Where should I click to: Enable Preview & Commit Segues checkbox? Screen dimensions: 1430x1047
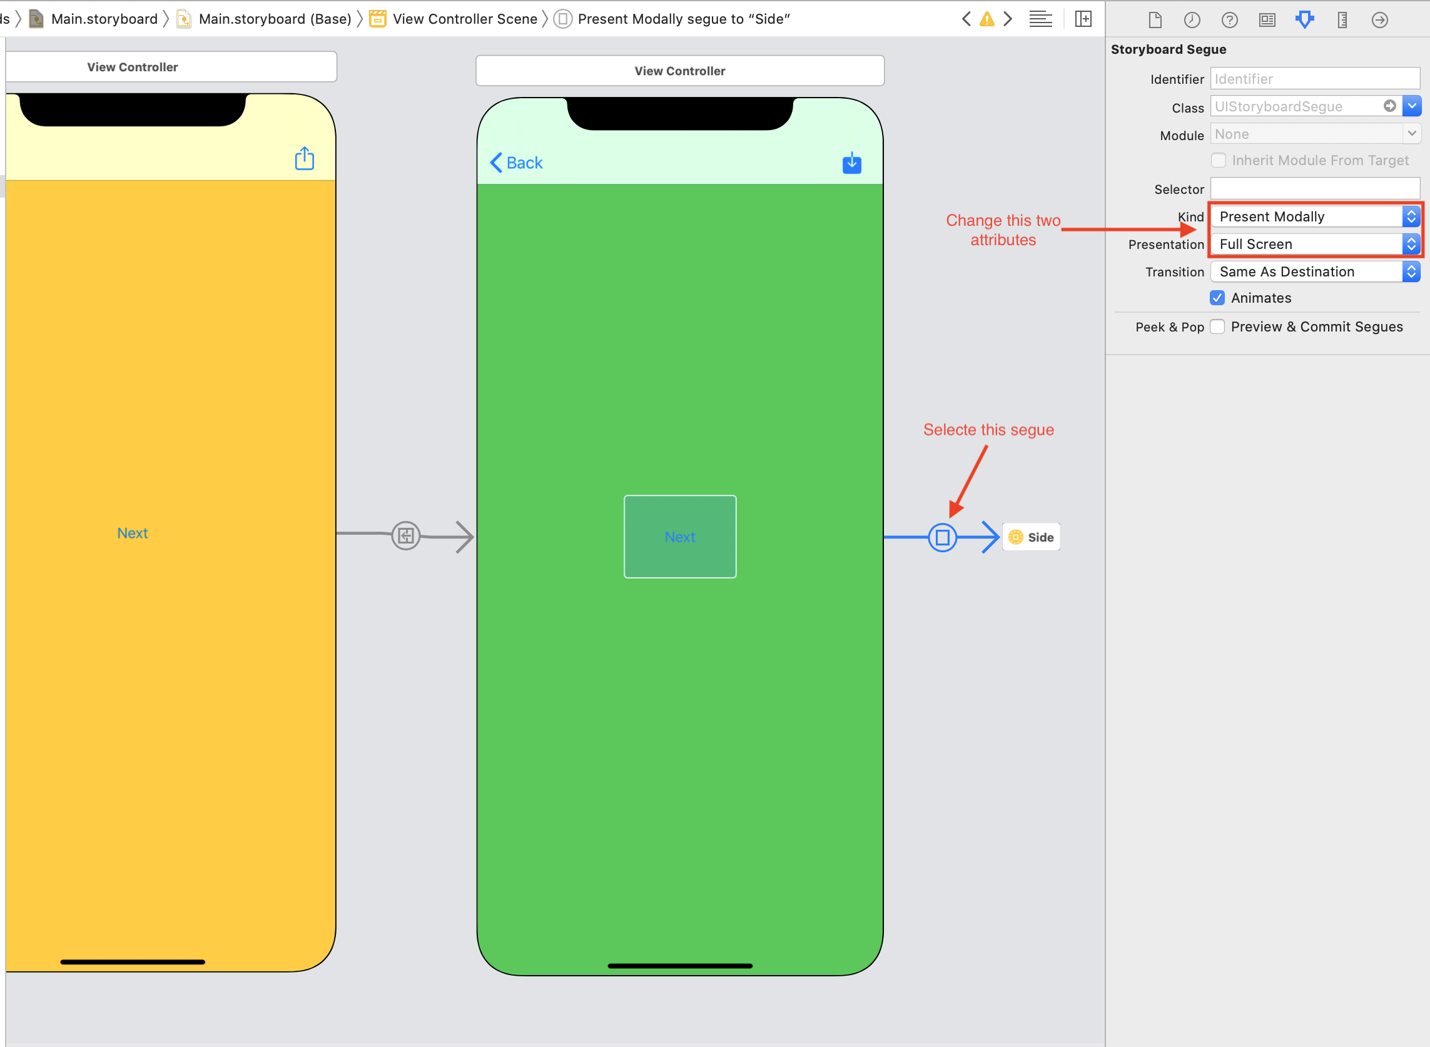coord(1219,326)
